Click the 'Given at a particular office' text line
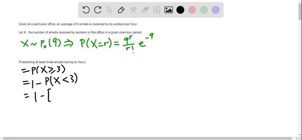 [x=78, y=24]
